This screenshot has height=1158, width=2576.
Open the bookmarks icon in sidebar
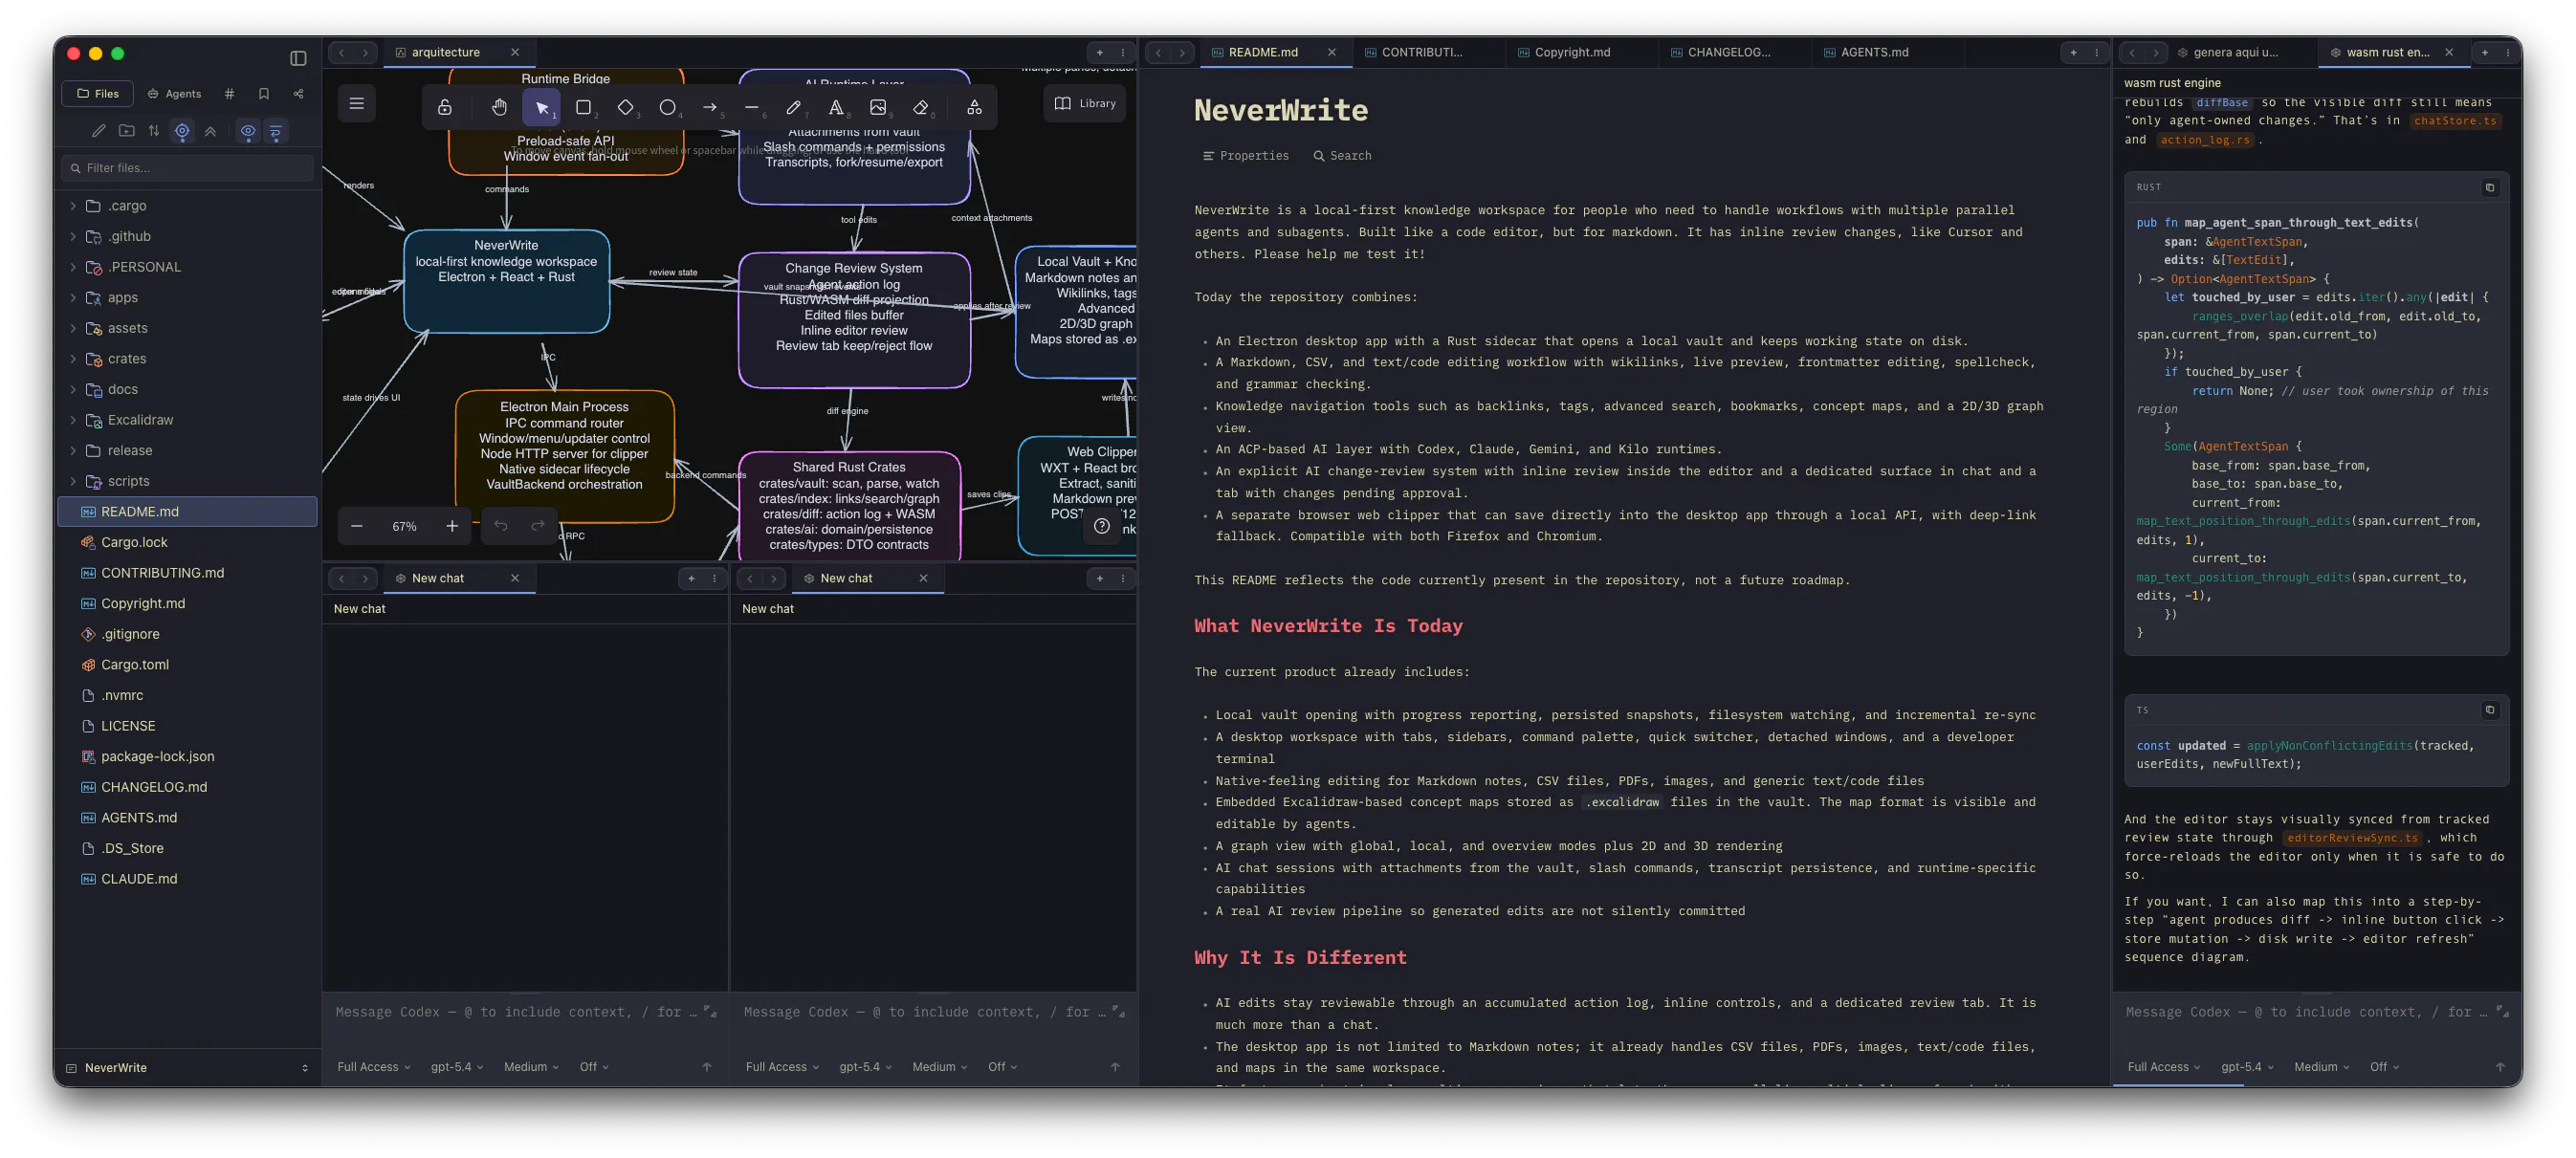[264, 94]
